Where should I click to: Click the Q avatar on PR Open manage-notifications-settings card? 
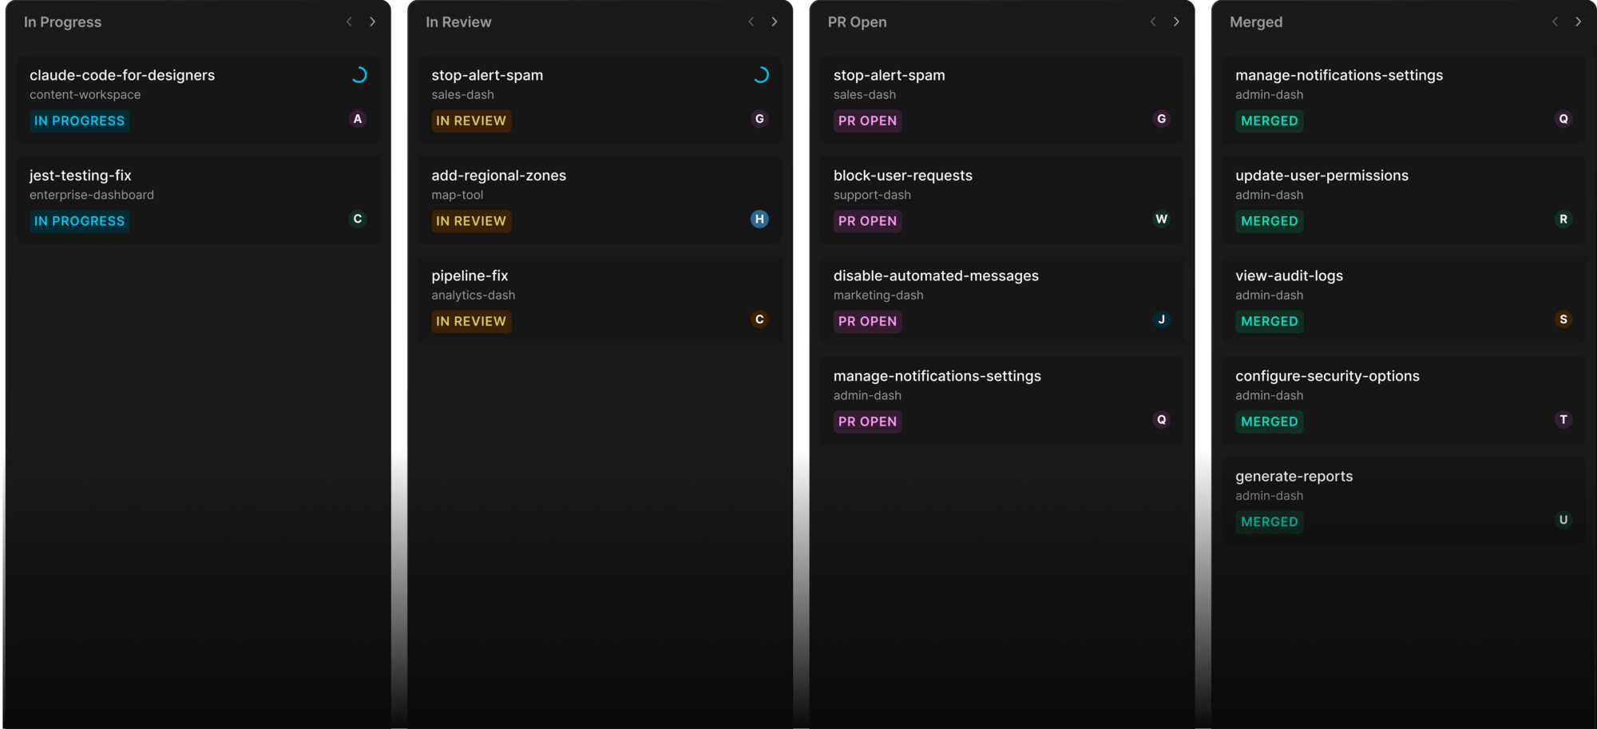1162,419
